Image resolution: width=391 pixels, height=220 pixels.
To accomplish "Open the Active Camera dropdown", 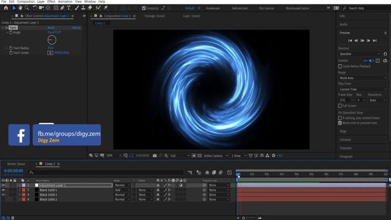I will (216, 156).
